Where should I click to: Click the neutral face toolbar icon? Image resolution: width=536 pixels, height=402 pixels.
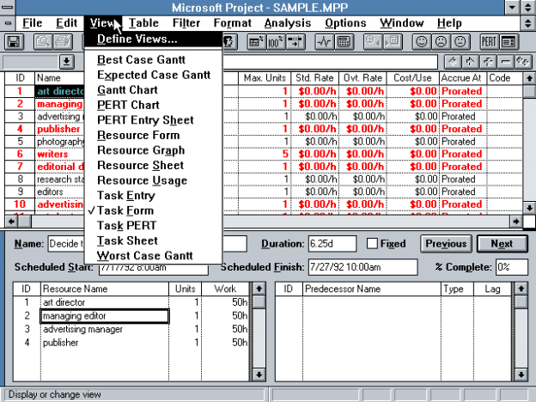point(460,41)
